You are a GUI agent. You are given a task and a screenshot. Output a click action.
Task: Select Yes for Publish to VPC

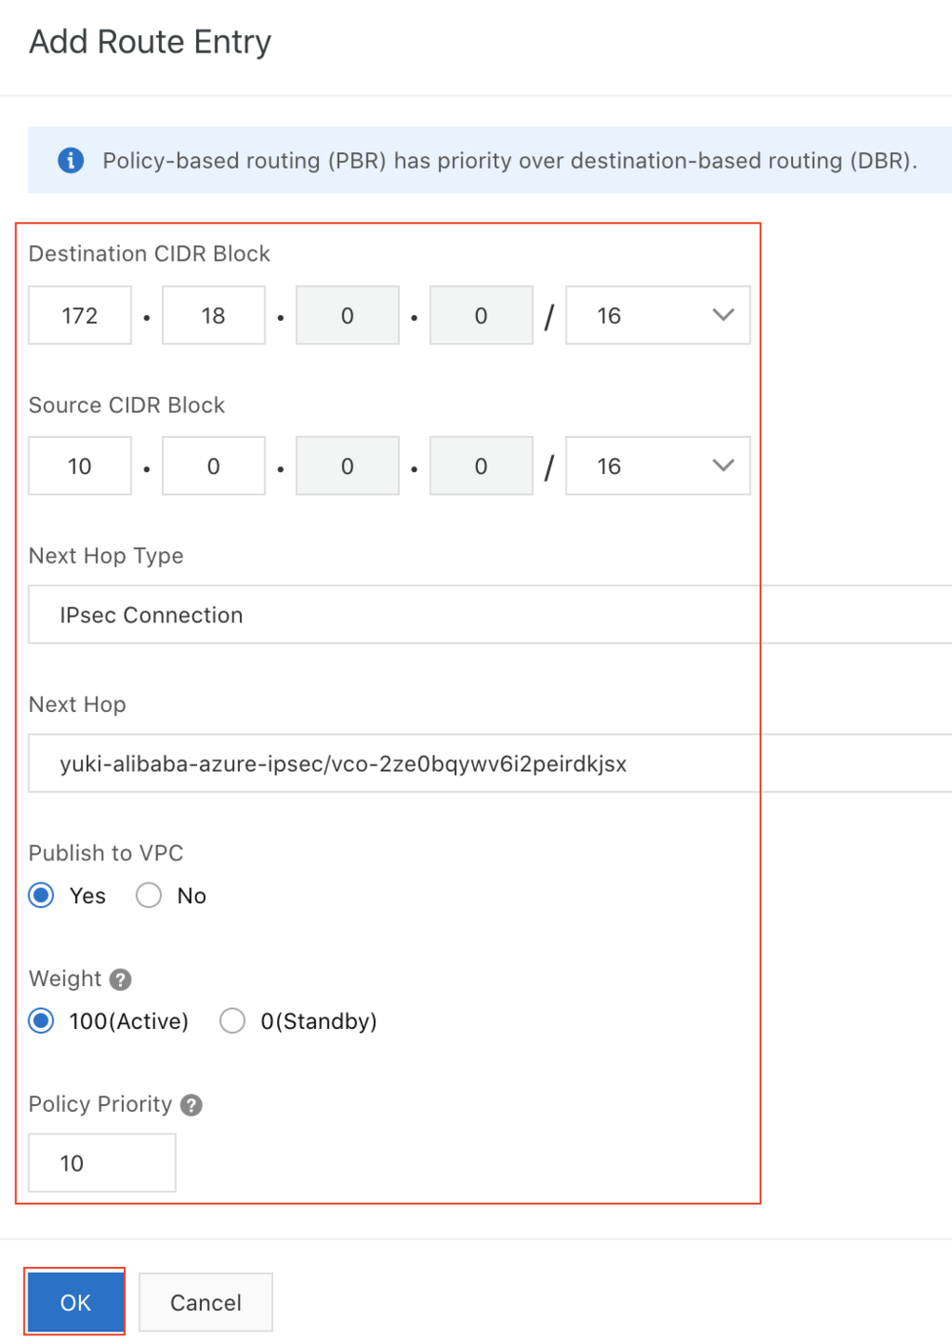[x=42, y=896]
